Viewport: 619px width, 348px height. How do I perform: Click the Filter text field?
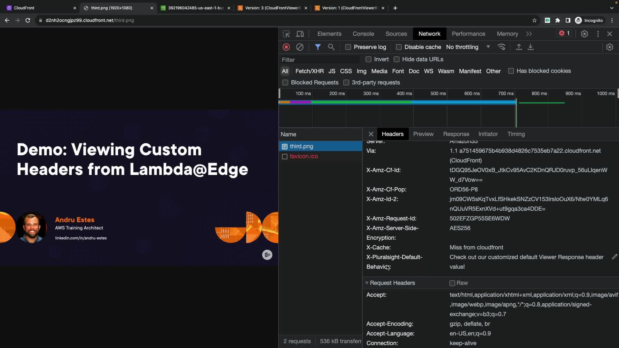point(319,60)
